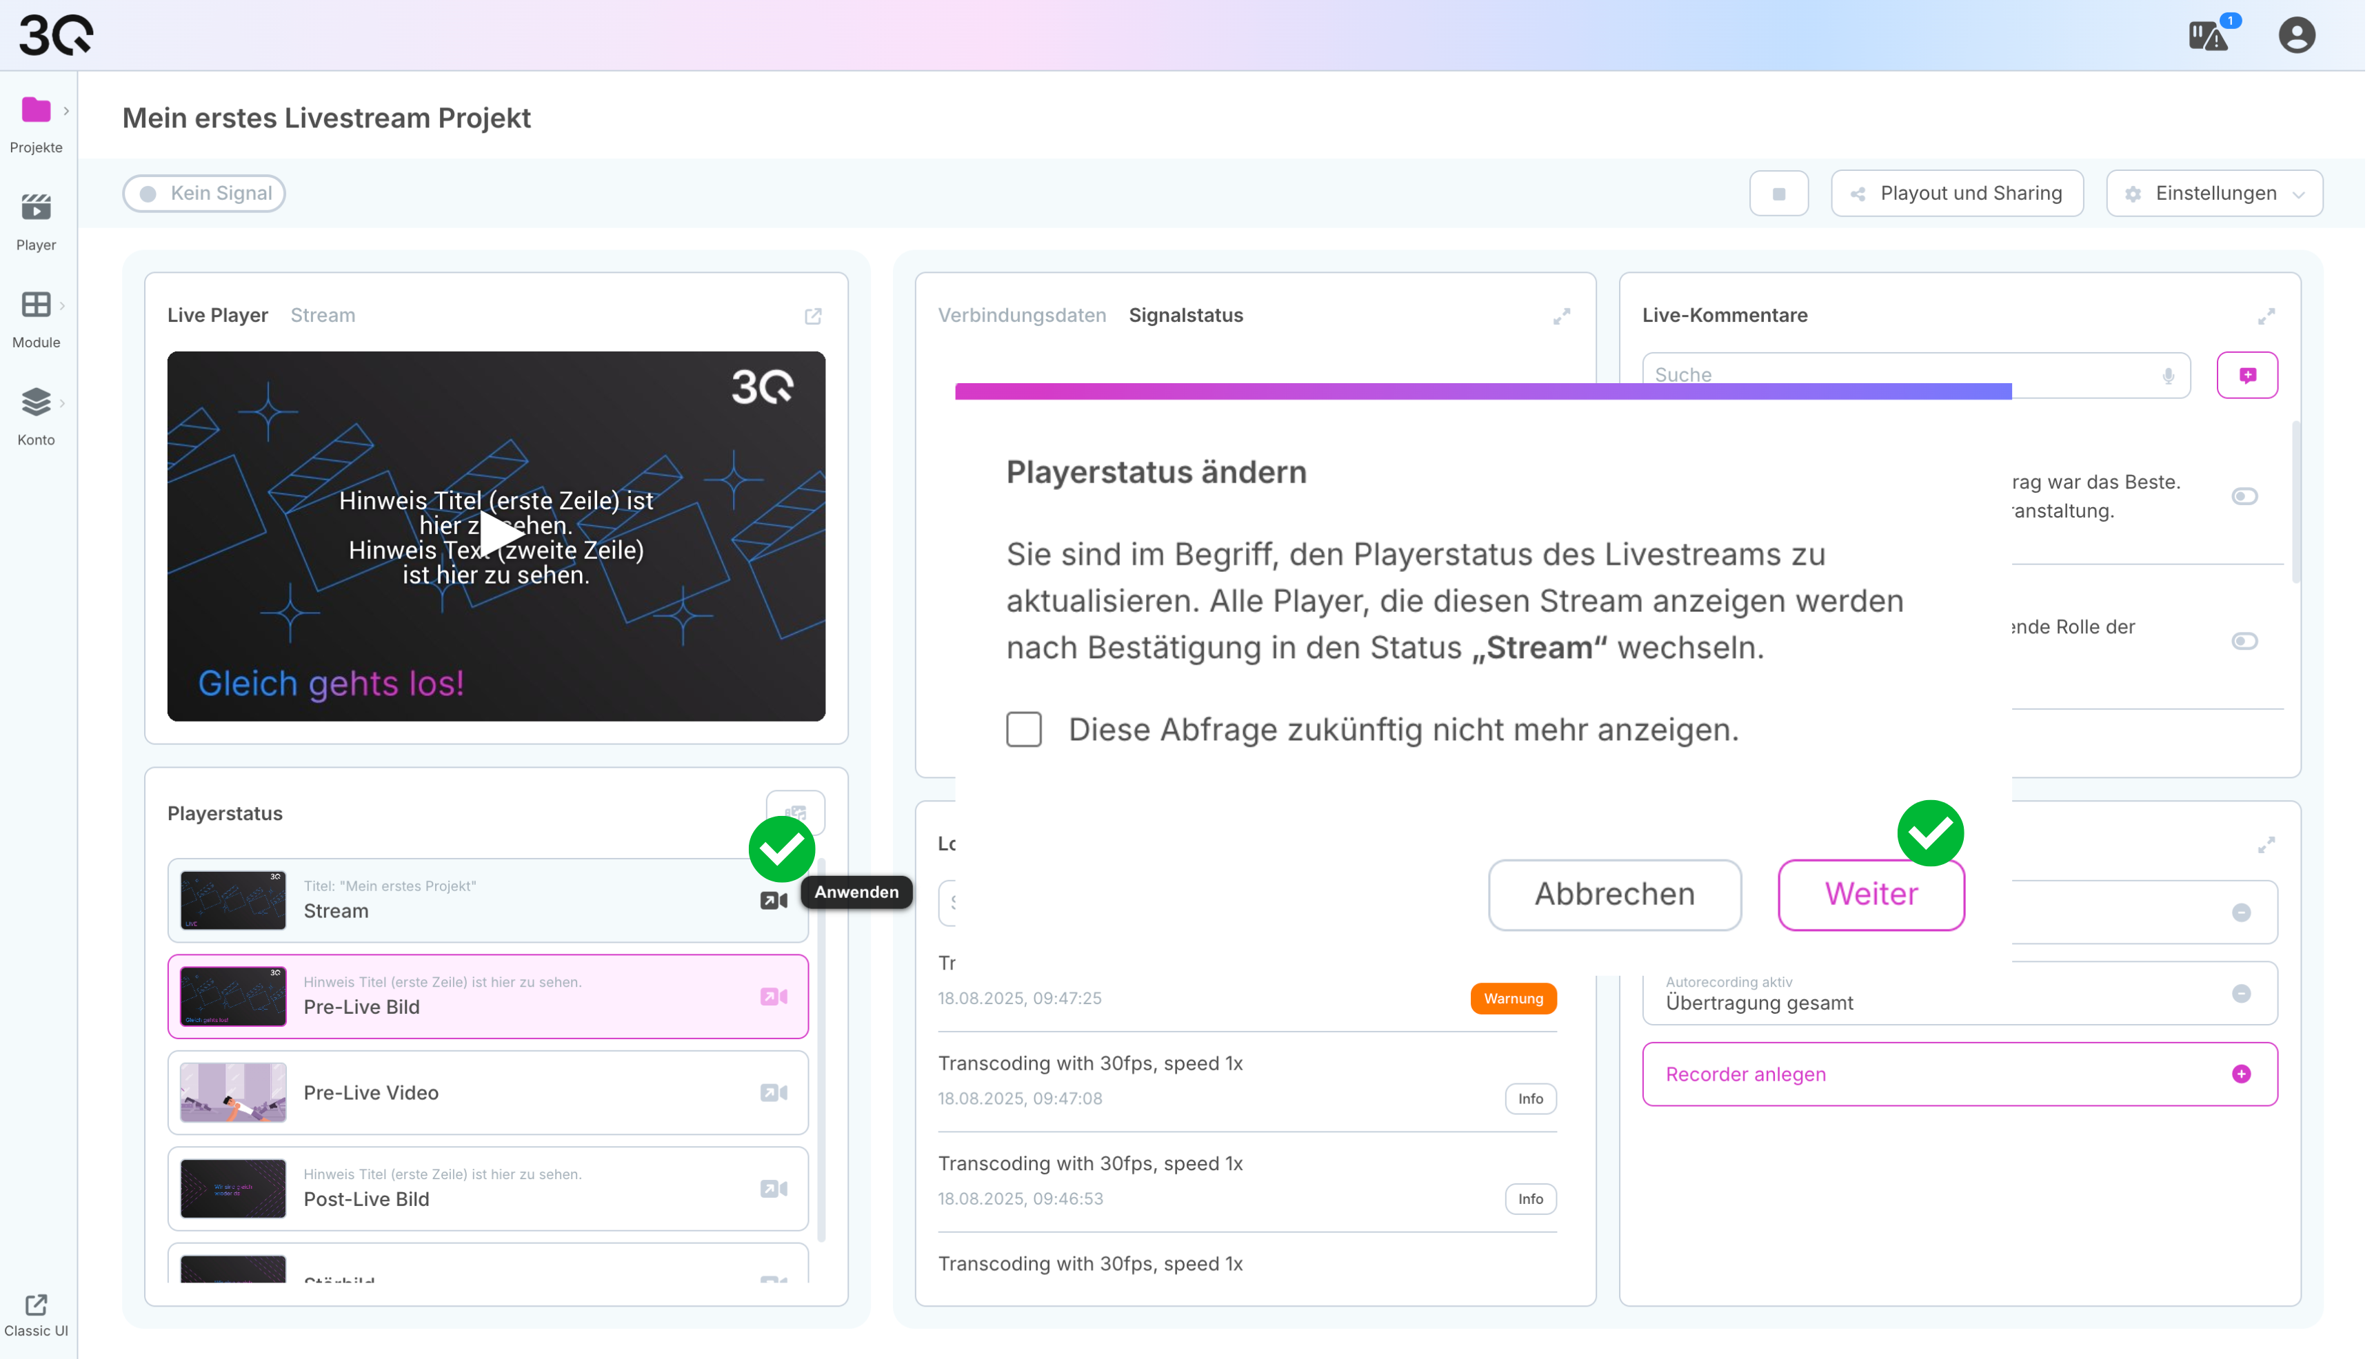This screenshot has height=1359, width=2372.
Task: Open Live Player in external window
Action: 814,316
